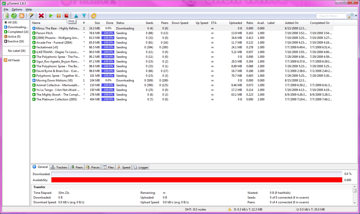
Task: Open the search provider dropdown arrow
Action: [x=356, y=16]
